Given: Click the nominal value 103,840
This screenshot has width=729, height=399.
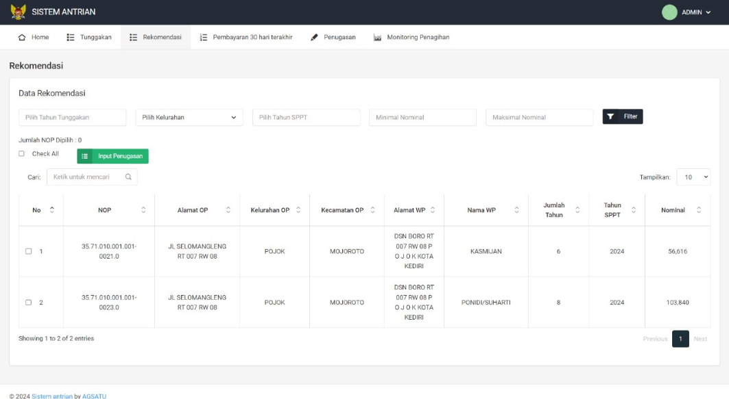Looking at the screenshot, I should [678, 303].
